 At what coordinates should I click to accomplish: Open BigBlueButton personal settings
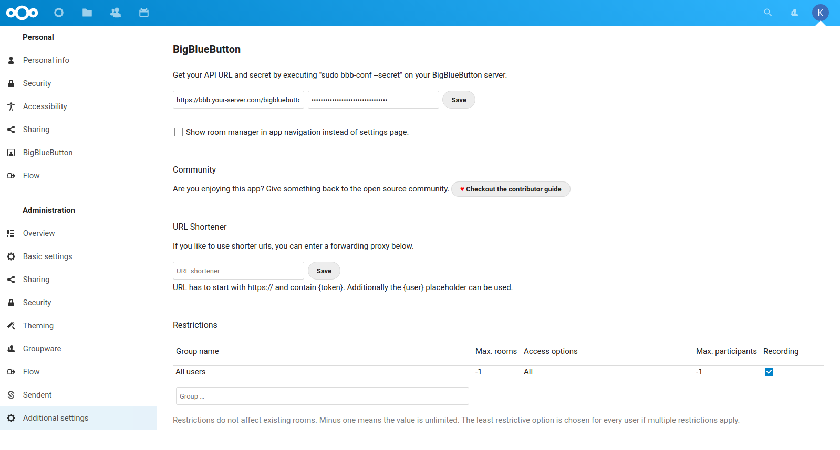[48, 153]
